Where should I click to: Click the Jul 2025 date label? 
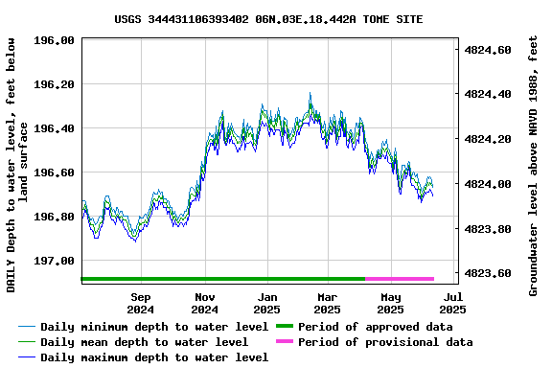pyautogui.click(x=452, y=304)
